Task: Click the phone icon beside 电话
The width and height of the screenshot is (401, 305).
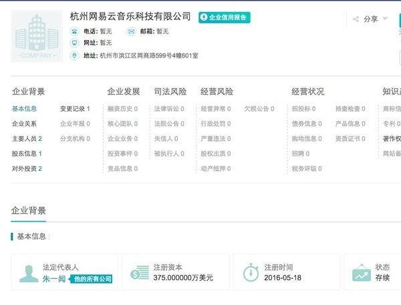Action: (74, 31)
